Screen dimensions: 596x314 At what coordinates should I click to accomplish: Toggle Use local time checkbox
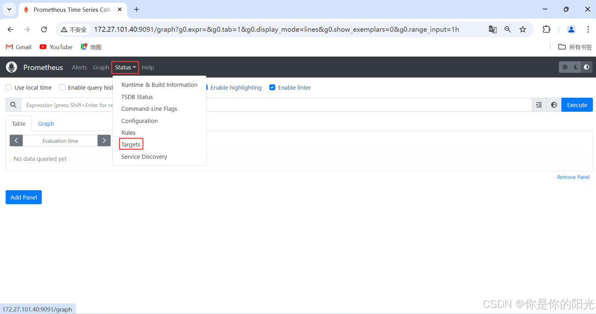coord(8,87)
